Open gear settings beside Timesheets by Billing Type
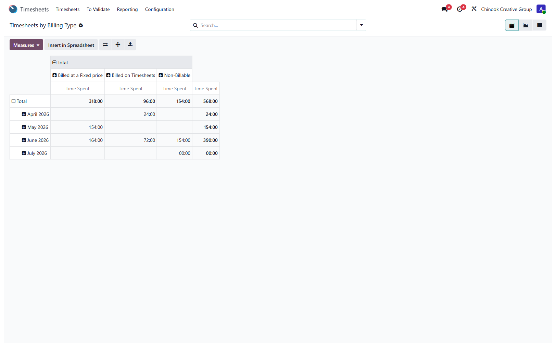This screenshot has width=556, height=347. (x=81, y=25)
